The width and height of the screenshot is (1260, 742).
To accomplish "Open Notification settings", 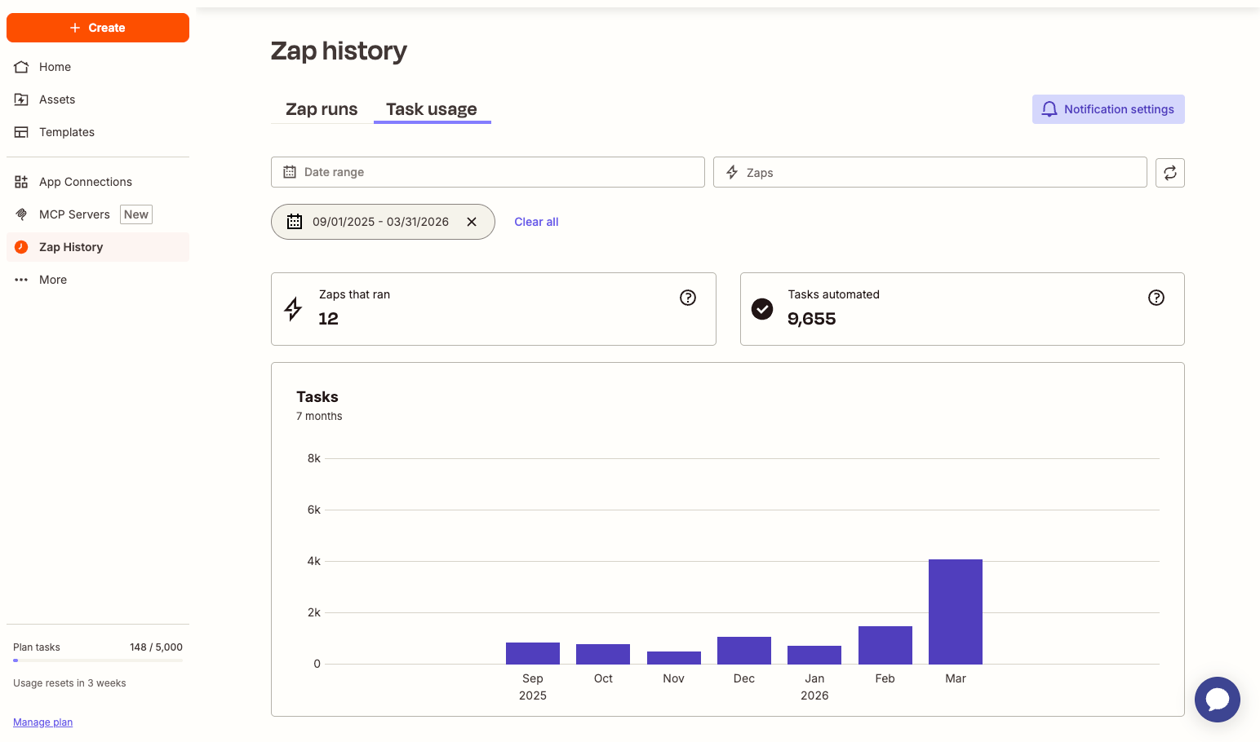I will click(x=1107, y=108).
